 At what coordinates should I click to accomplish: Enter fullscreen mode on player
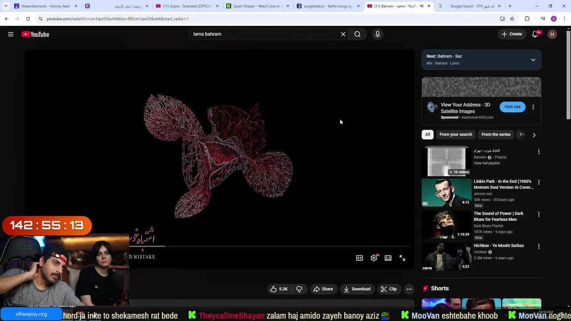click(x=402, y=258)
